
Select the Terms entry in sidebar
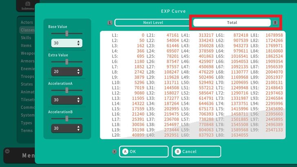tap(27, 130)
